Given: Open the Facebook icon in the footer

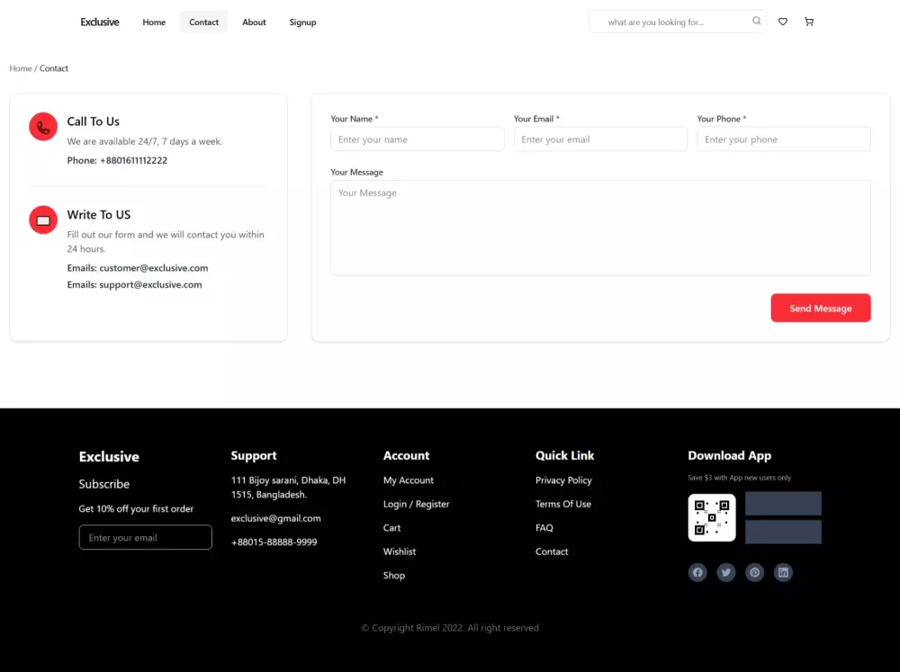Looking at the screenshot, I should [x=697, y=572].
